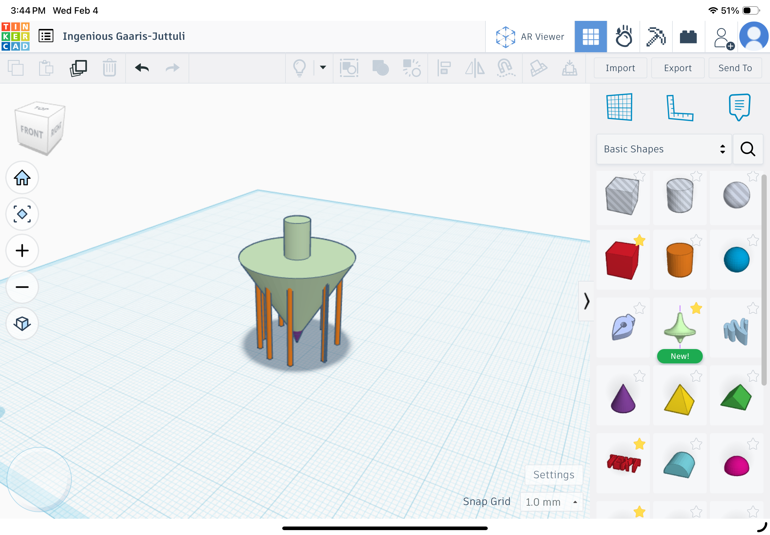
Task: Toggle the Cruise magnet tool
Action: click(x=505, y=68)
